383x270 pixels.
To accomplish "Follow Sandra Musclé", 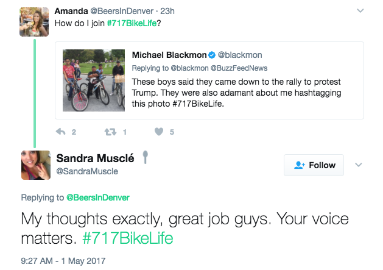I will 314,165.
